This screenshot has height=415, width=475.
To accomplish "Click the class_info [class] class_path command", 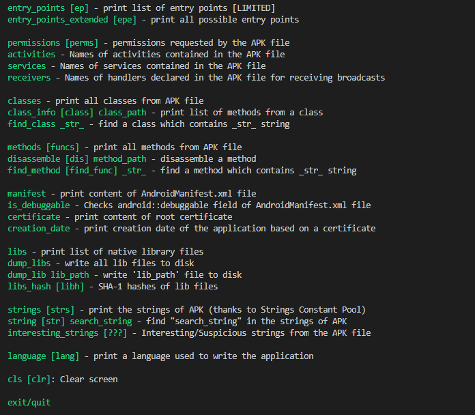I will (x=77, y=113).
